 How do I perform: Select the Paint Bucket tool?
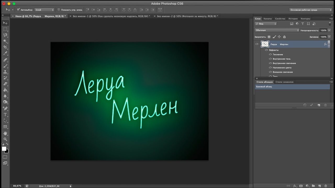click(5, 90)
